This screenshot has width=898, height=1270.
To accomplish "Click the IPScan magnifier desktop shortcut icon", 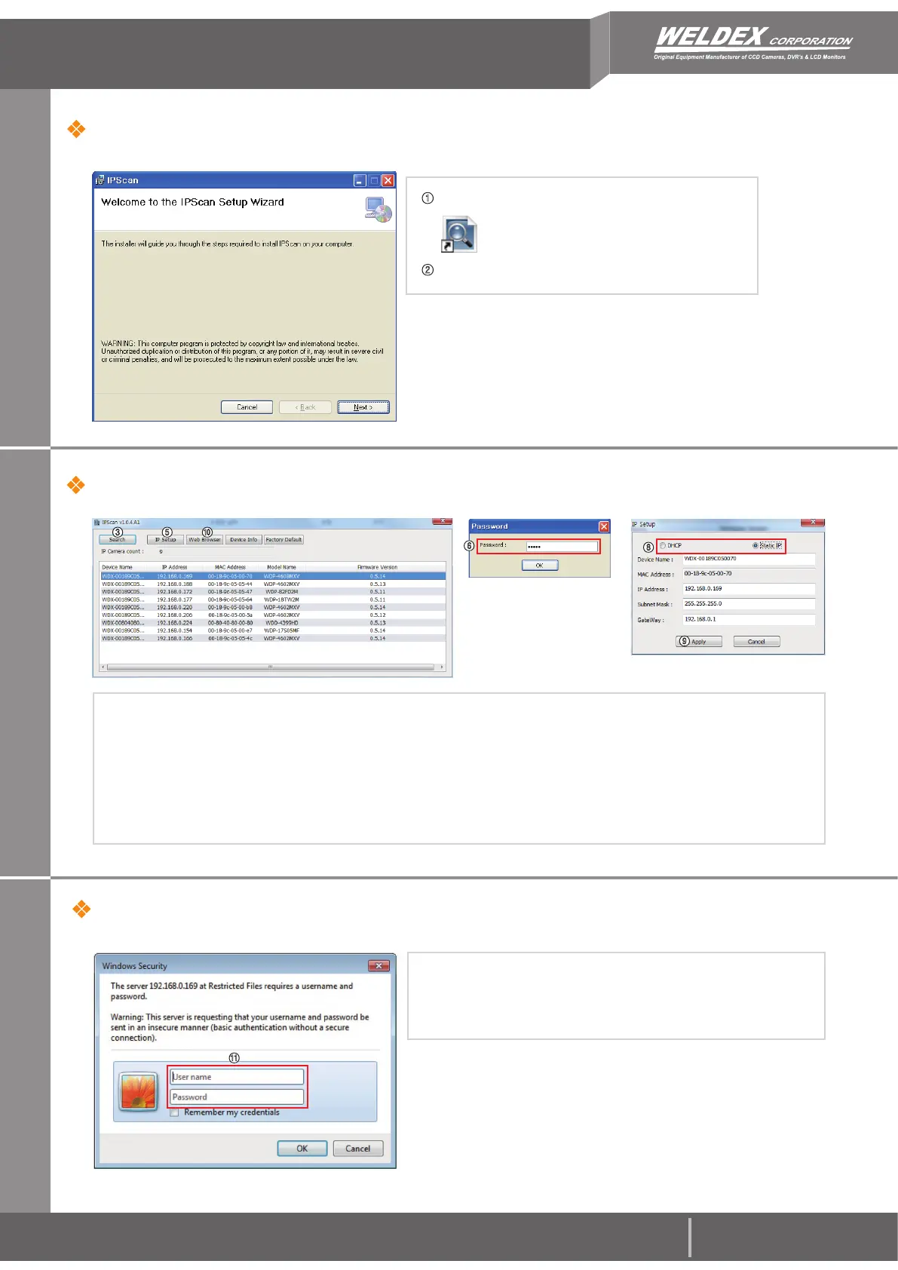I will (x=459, y=235).
